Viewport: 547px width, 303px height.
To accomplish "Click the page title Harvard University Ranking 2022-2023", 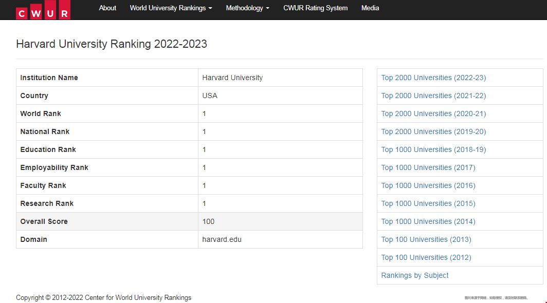I will (x=112, y=44).
